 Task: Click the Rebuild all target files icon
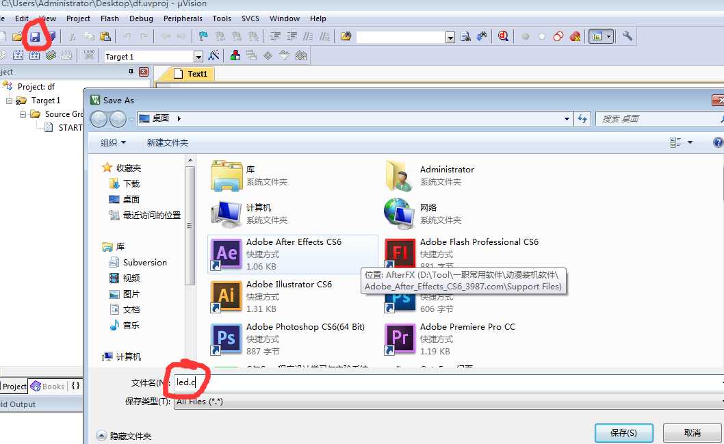(x=35, y=56)
